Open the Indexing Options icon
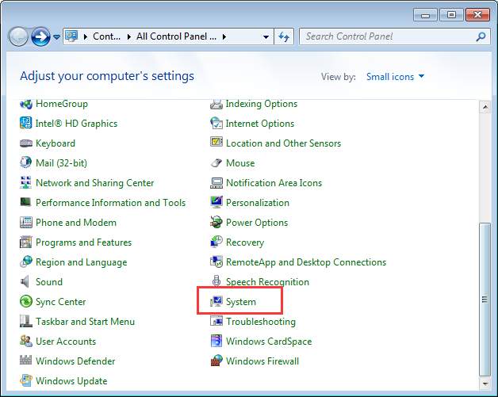Screen dimensions: 498x397 point(216,104)
